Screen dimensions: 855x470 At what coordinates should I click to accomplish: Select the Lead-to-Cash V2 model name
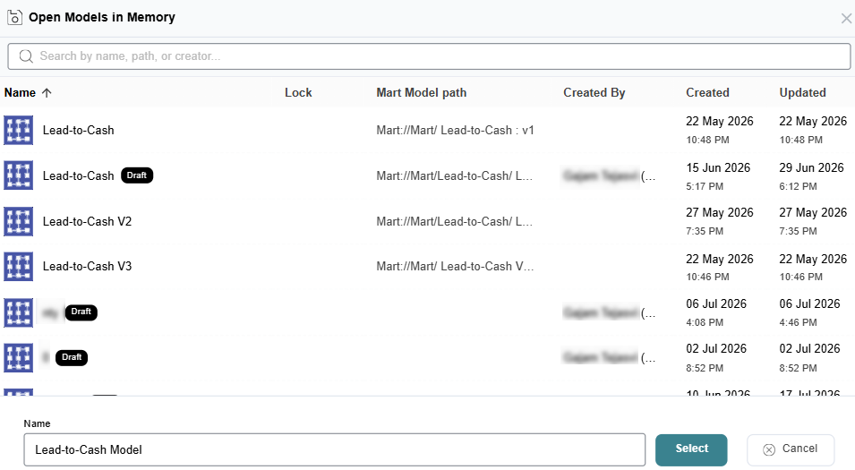[x=87, y=221]
